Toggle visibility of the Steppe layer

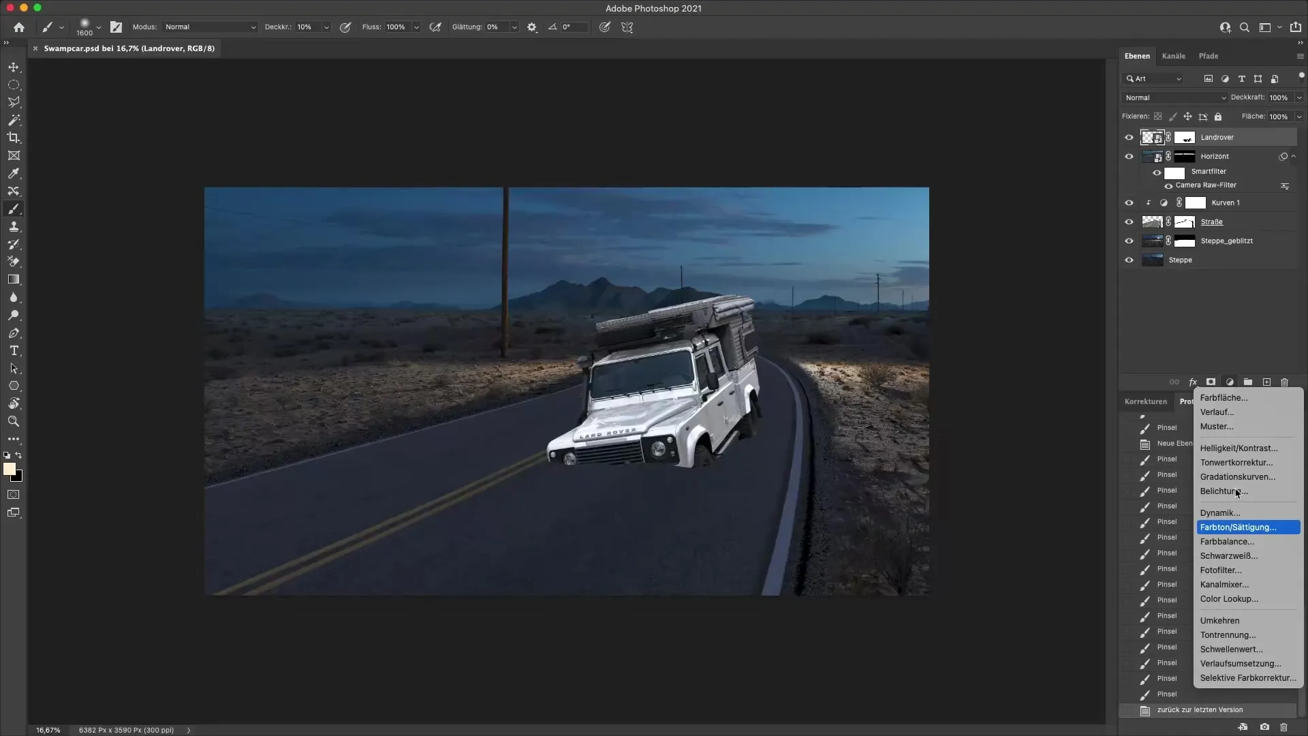point(1129,260)
